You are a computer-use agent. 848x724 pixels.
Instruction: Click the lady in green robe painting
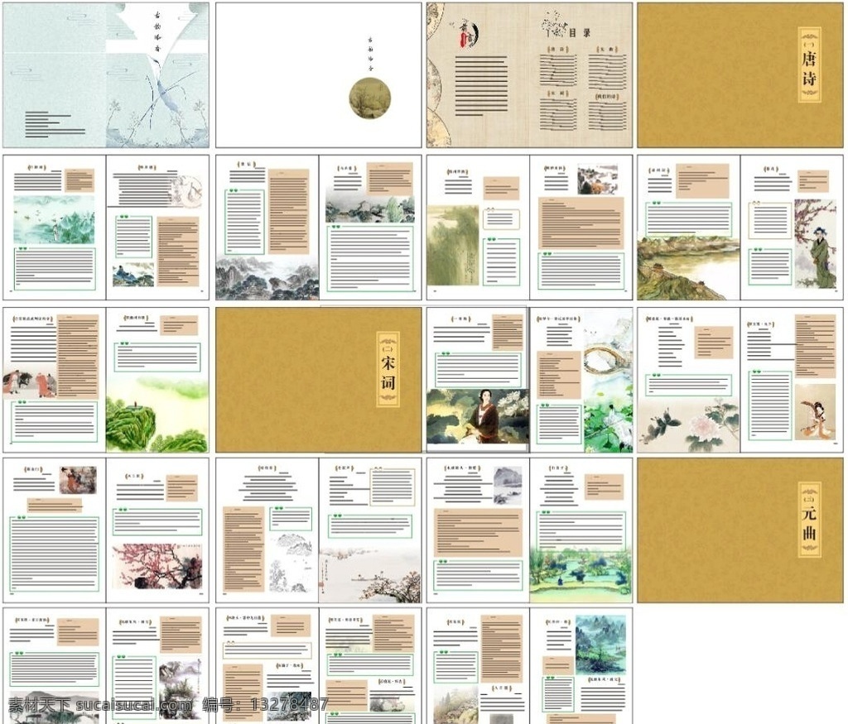coord(816,243)
